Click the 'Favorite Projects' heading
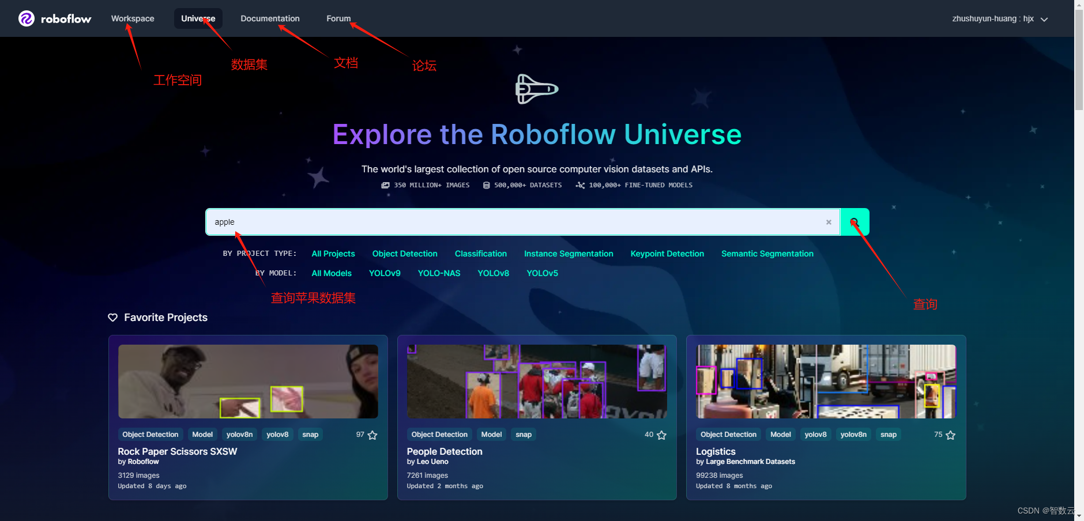This screenshot has height=521, width=1084. pyautogui.click(x=165, y=318)
